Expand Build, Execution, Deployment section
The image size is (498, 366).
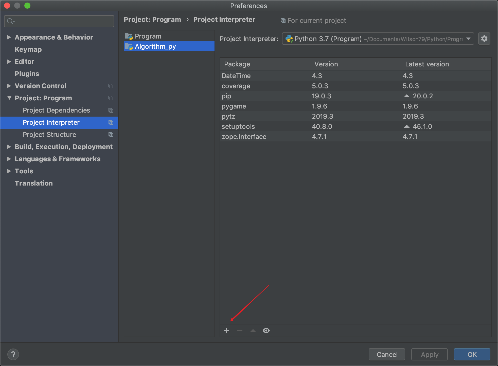pos(9,147)
